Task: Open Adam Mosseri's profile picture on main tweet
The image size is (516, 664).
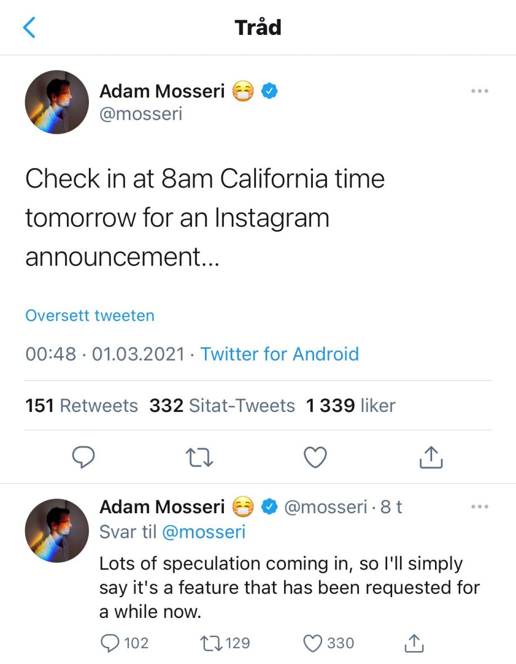Action: pos(57,102)
